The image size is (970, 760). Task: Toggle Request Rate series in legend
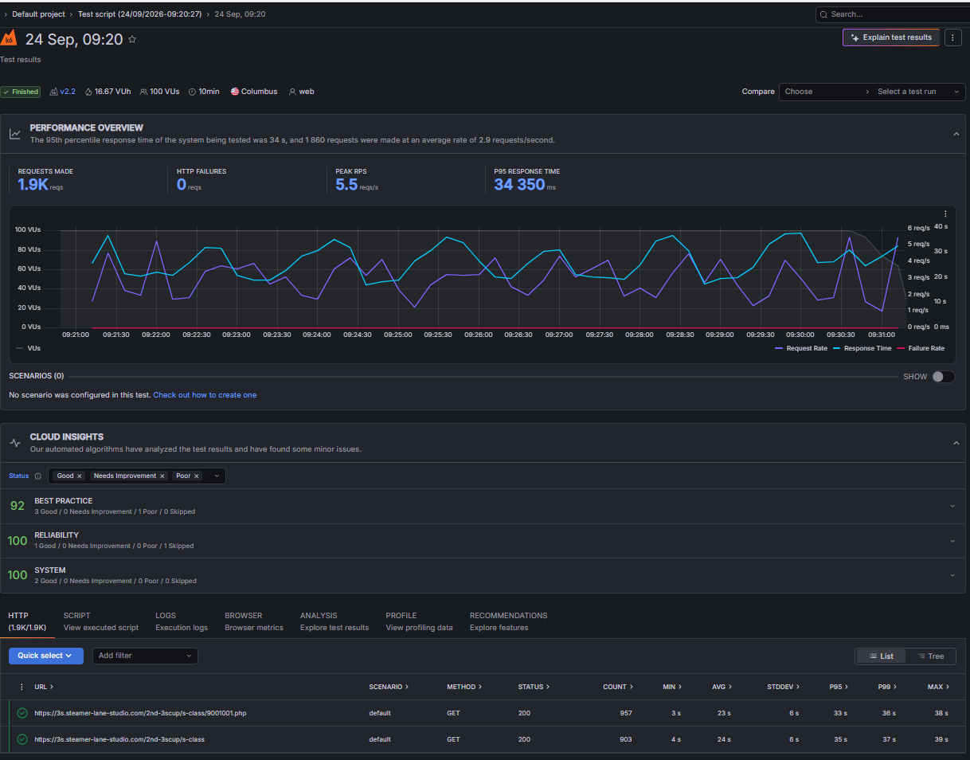click(x=801, y=348)
